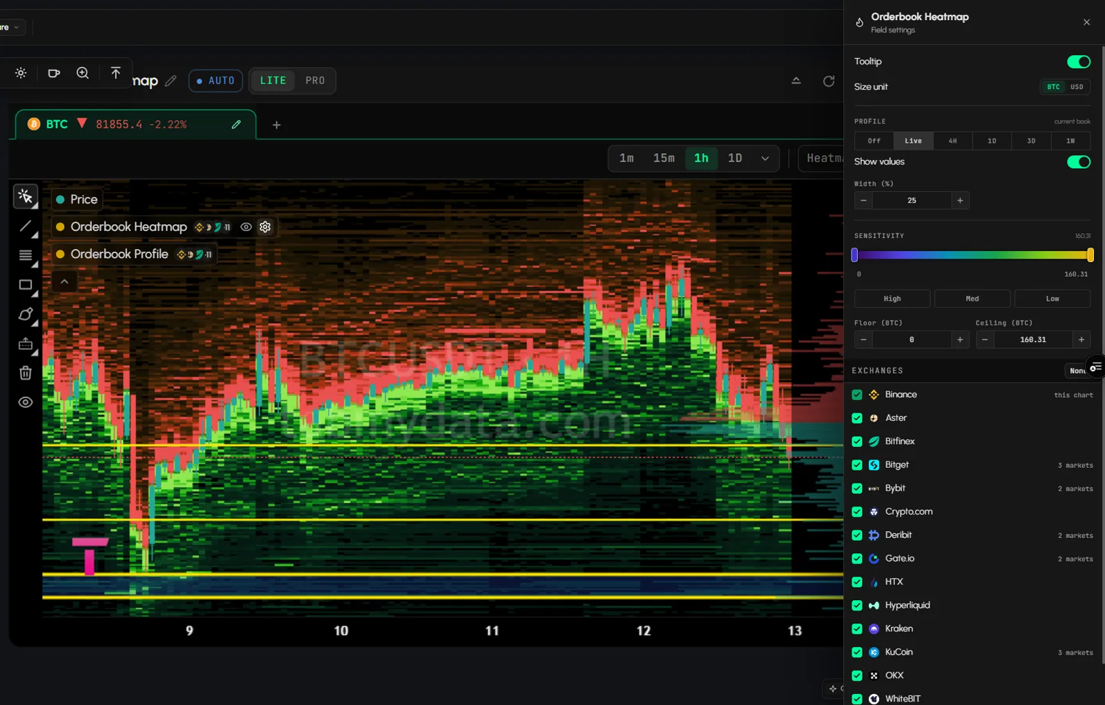Screen dimensions: 1105x705
Task: Set sensitivity to Low
Action: (1053, 299)
